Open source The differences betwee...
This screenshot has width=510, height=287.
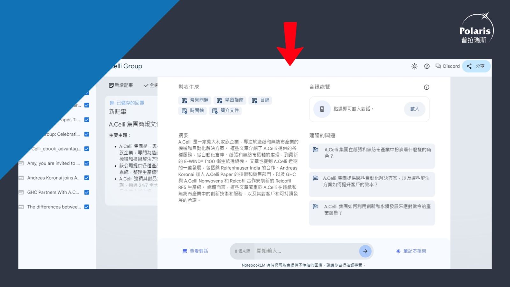[x=54, y=207]
